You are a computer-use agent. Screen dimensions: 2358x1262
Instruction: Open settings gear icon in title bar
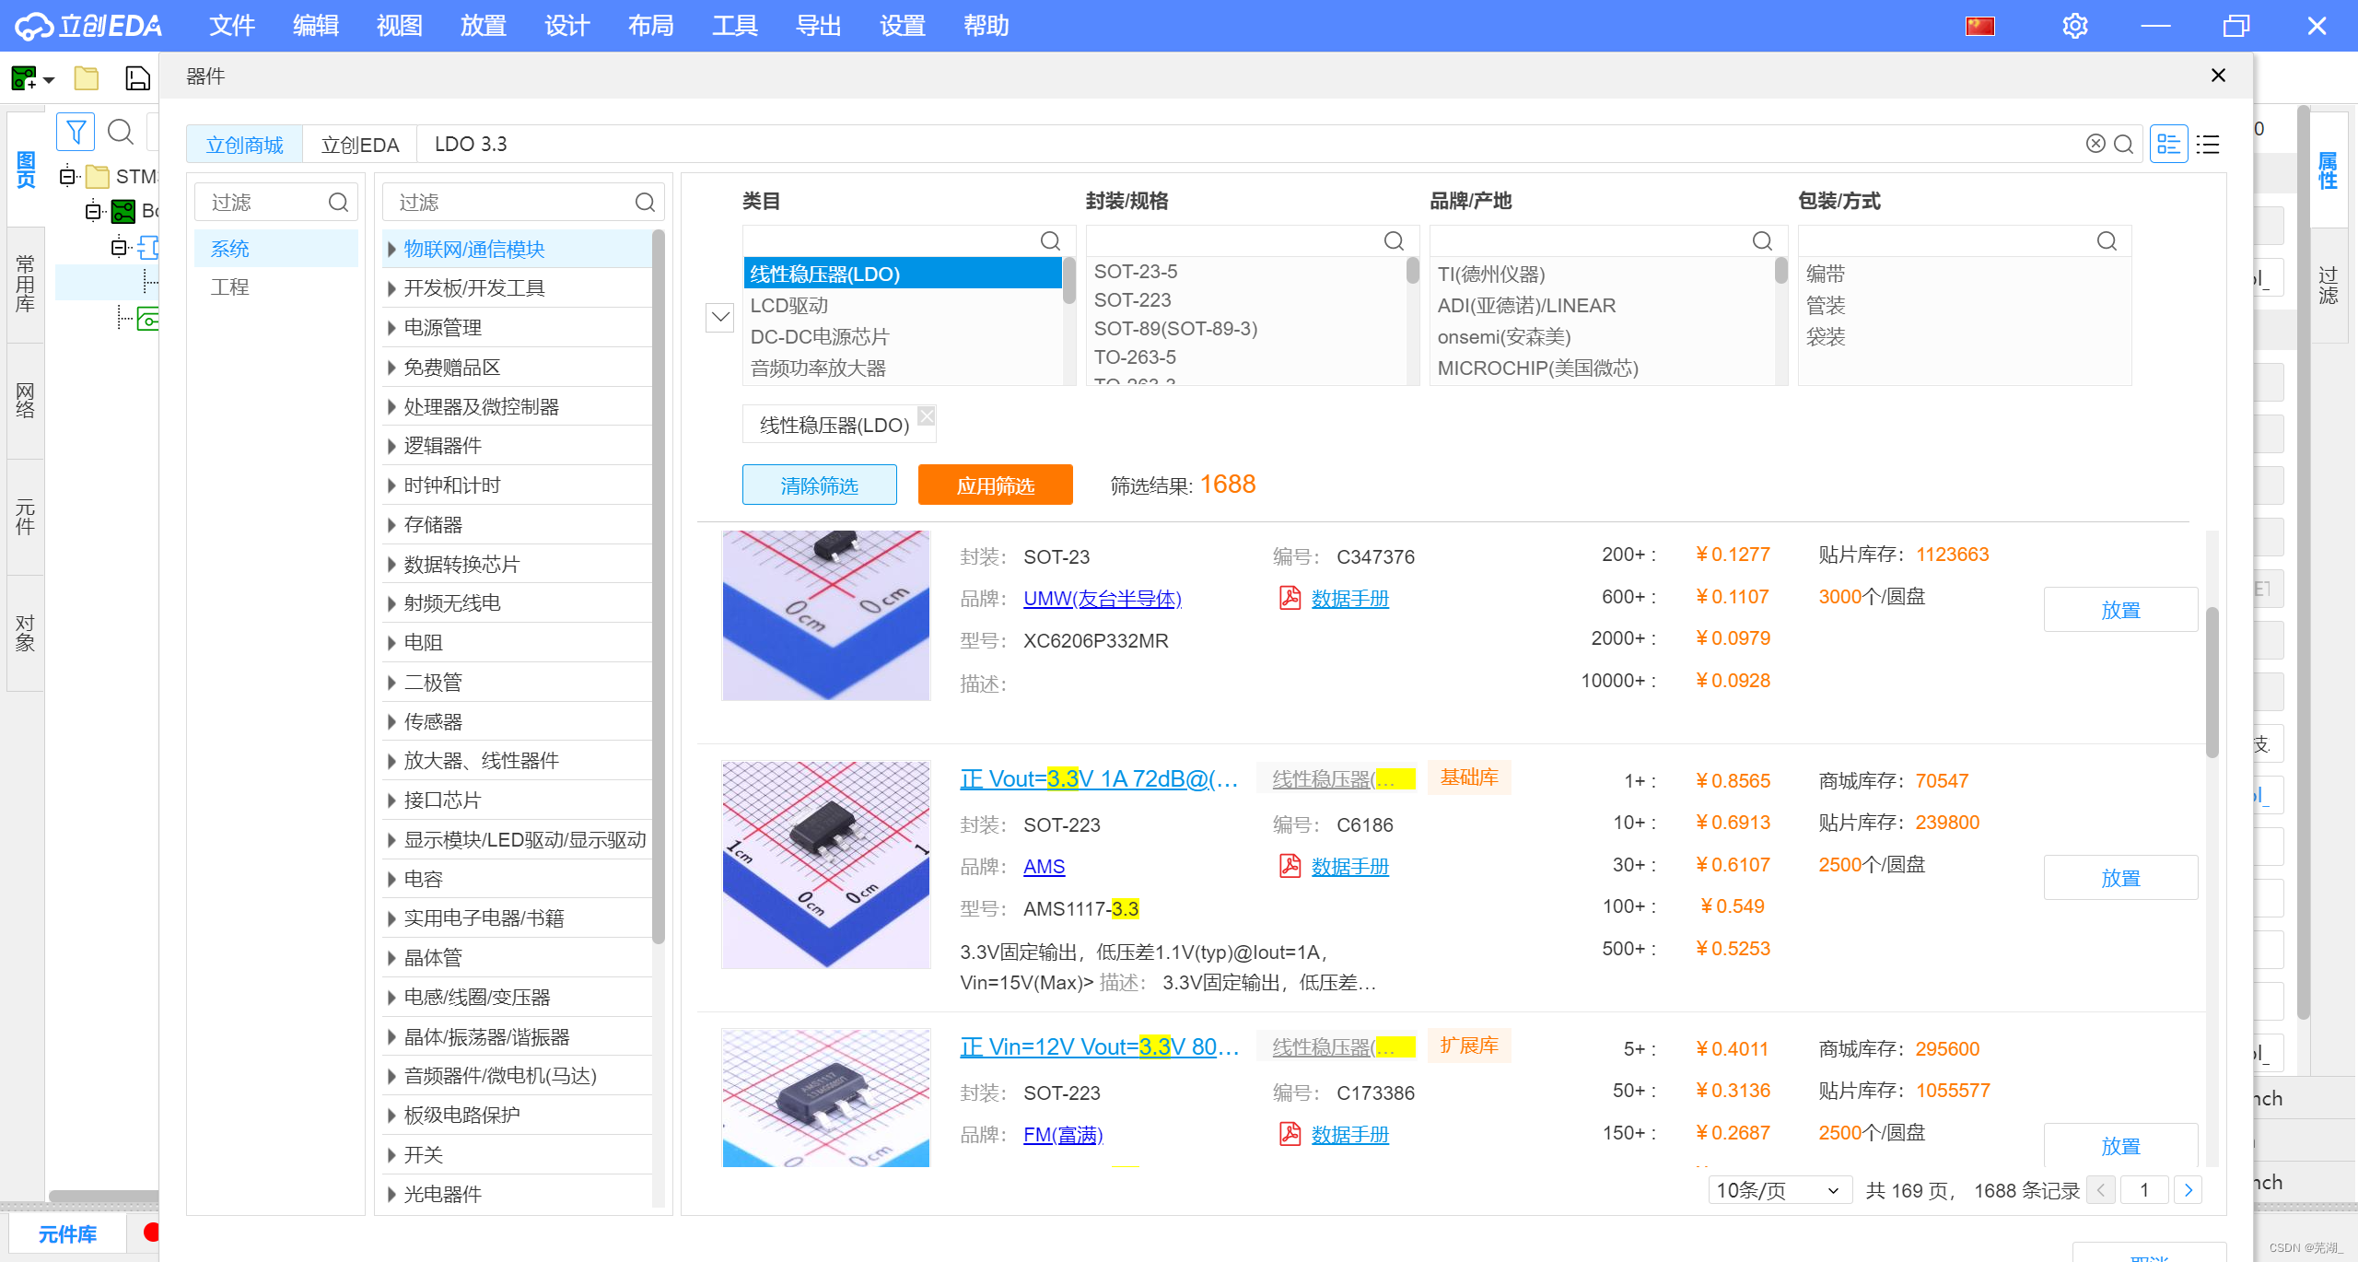[x=2074, y=25]
